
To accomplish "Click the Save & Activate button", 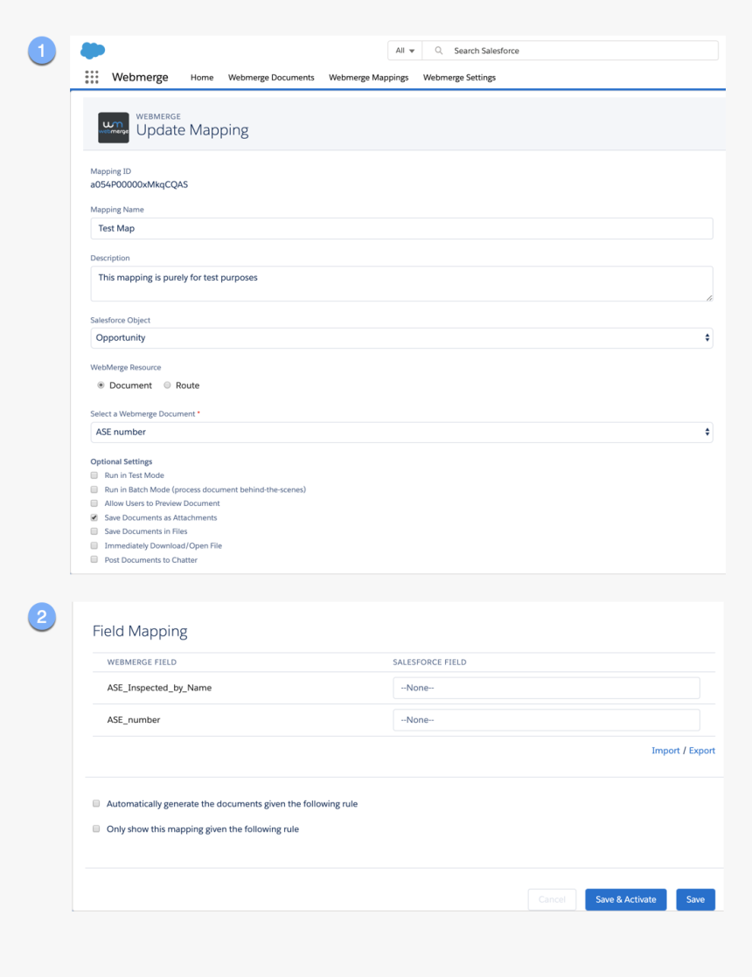I will [625, 899].
